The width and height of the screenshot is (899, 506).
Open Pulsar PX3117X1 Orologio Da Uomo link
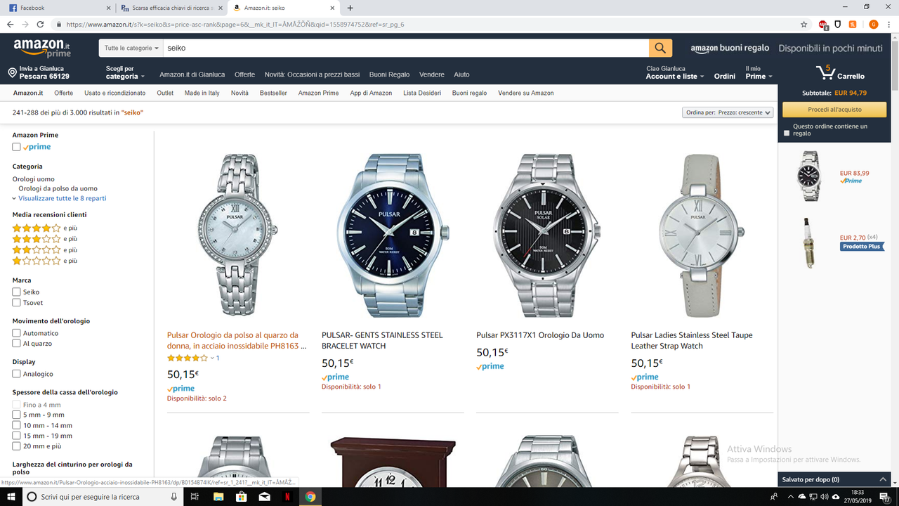[540, 335]
